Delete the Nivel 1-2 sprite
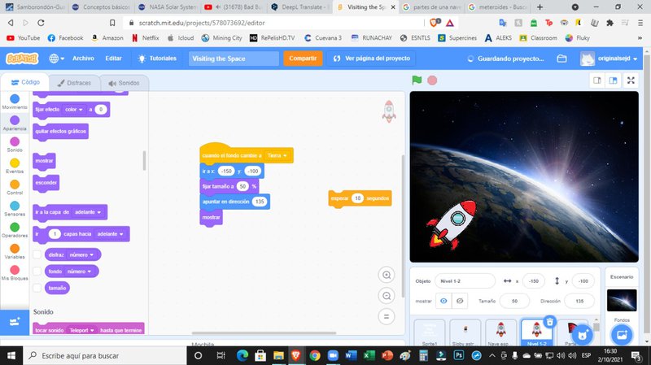 coord(550,323)
